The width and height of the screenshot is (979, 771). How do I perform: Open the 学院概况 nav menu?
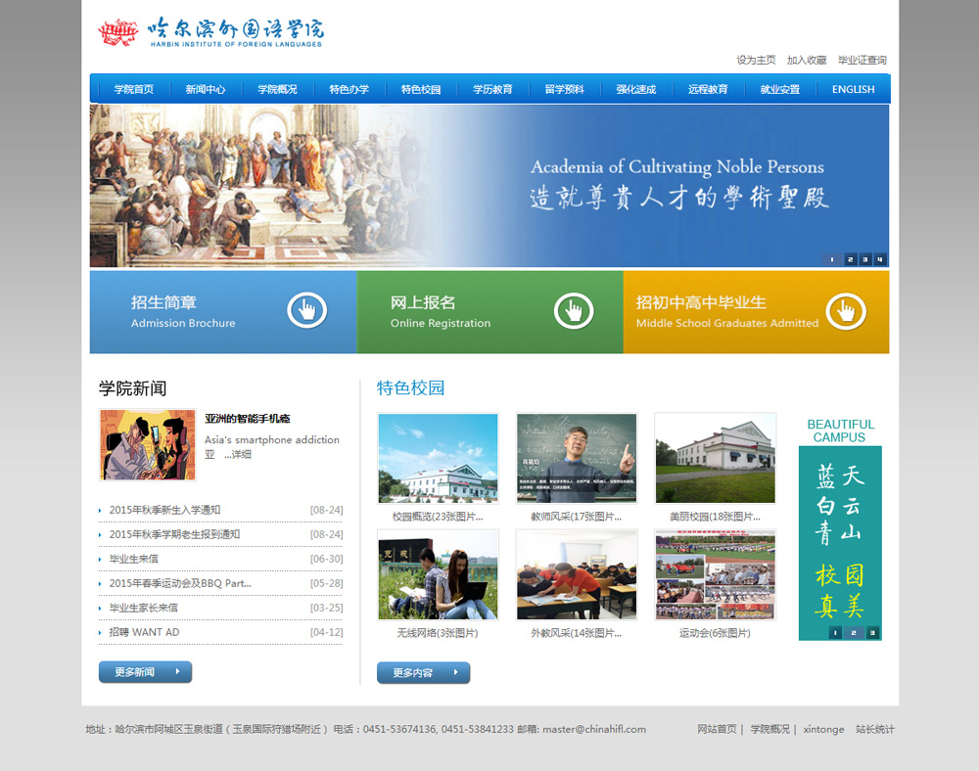click(x=277, y=89)
